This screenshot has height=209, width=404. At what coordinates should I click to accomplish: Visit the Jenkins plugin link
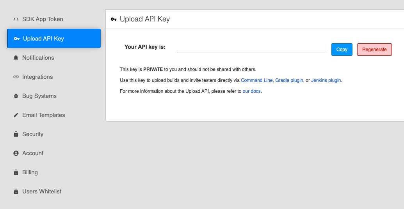[x=326, y=80]
